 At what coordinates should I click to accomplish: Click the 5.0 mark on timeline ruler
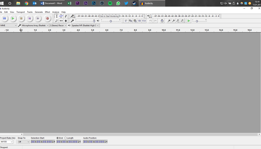click(93, 30)
